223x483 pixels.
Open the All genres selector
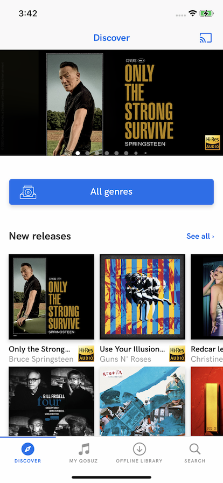(111, 192)
